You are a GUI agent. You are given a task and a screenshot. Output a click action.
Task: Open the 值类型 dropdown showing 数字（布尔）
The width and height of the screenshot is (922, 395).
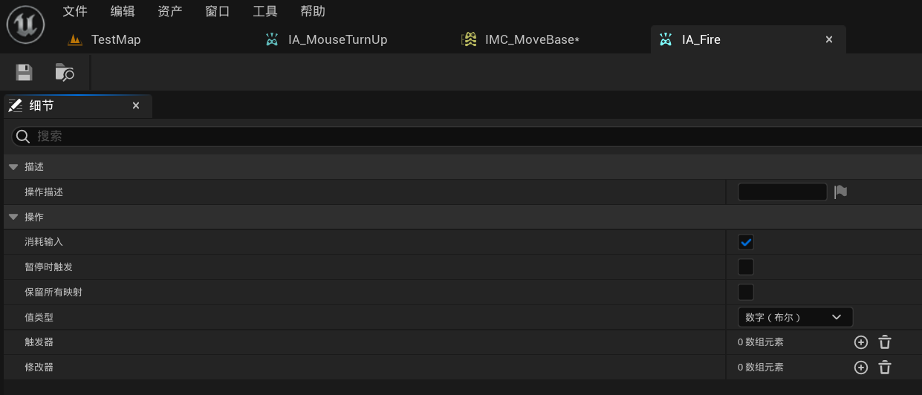[x=795, y=317]
